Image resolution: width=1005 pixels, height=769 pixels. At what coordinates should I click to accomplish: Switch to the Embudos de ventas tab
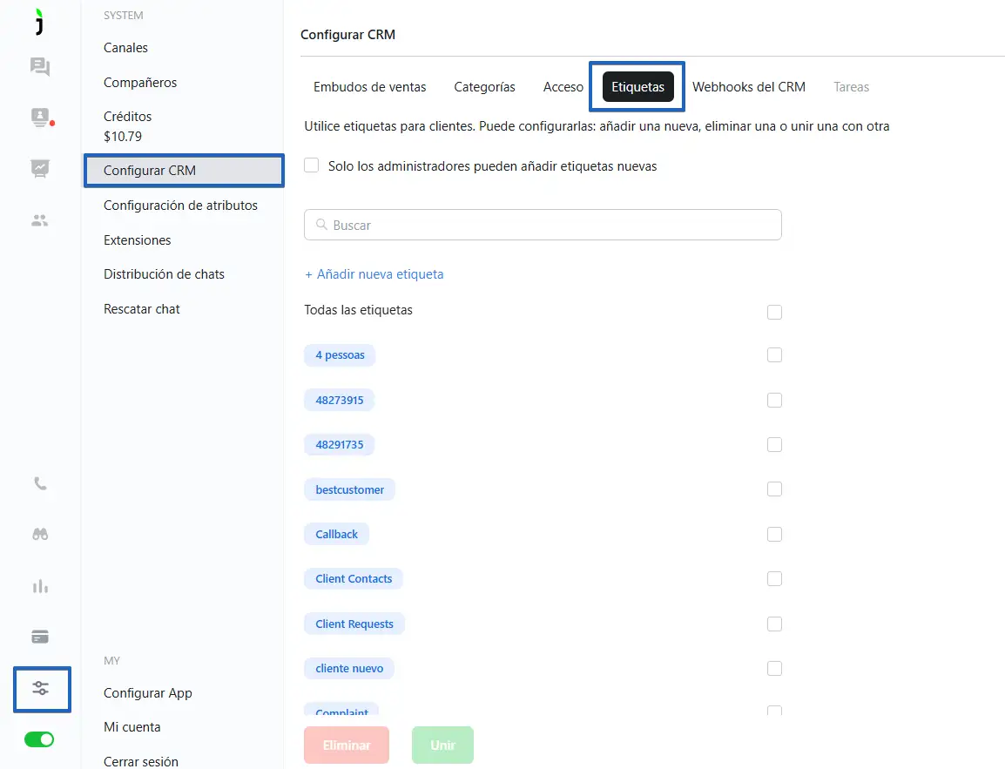370,87
